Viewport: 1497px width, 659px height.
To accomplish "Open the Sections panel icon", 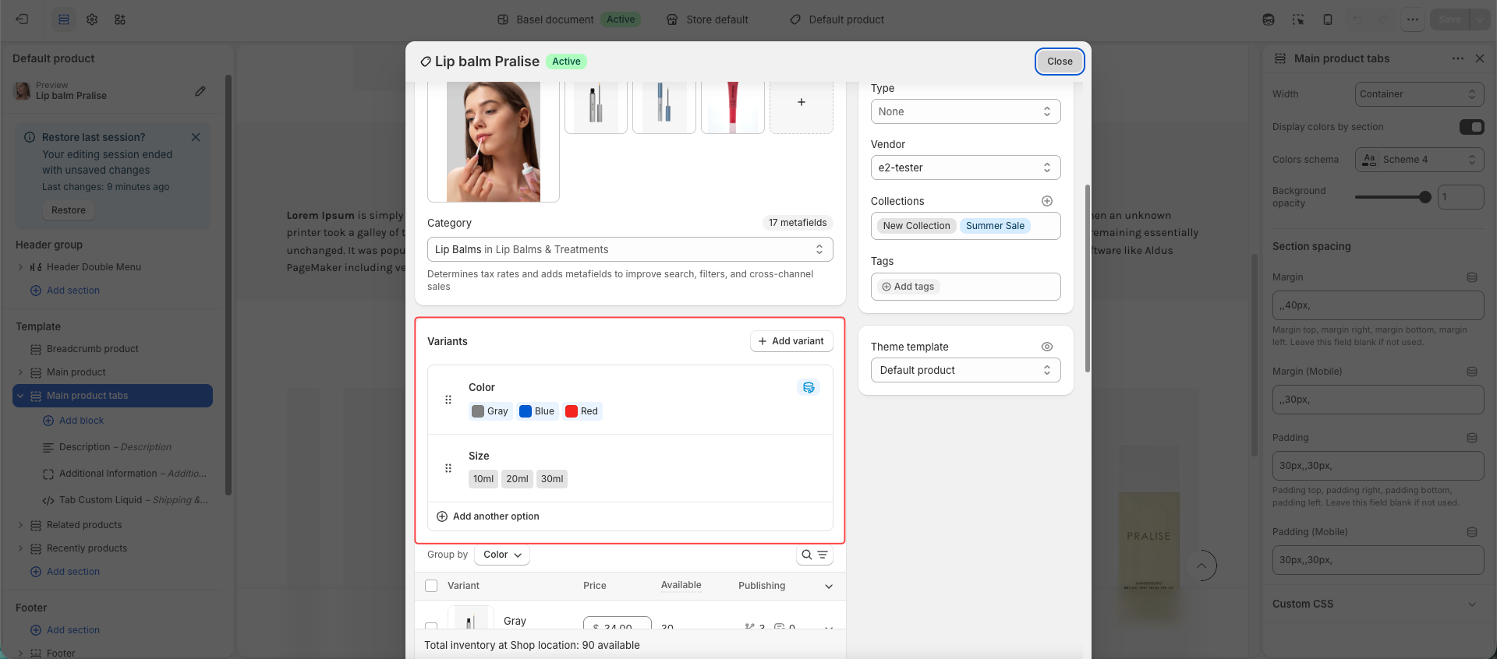I will [64, 19].
